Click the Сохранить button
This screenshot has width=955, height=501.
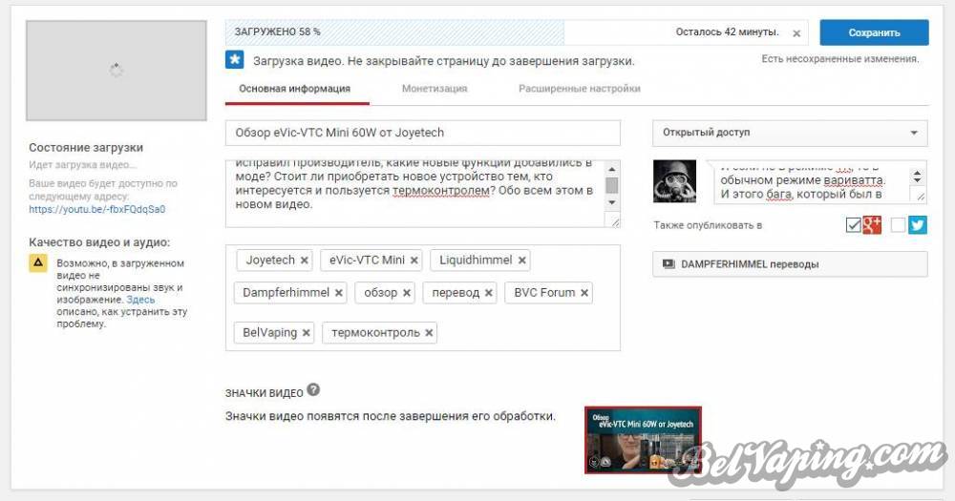(x=874, y=32)
